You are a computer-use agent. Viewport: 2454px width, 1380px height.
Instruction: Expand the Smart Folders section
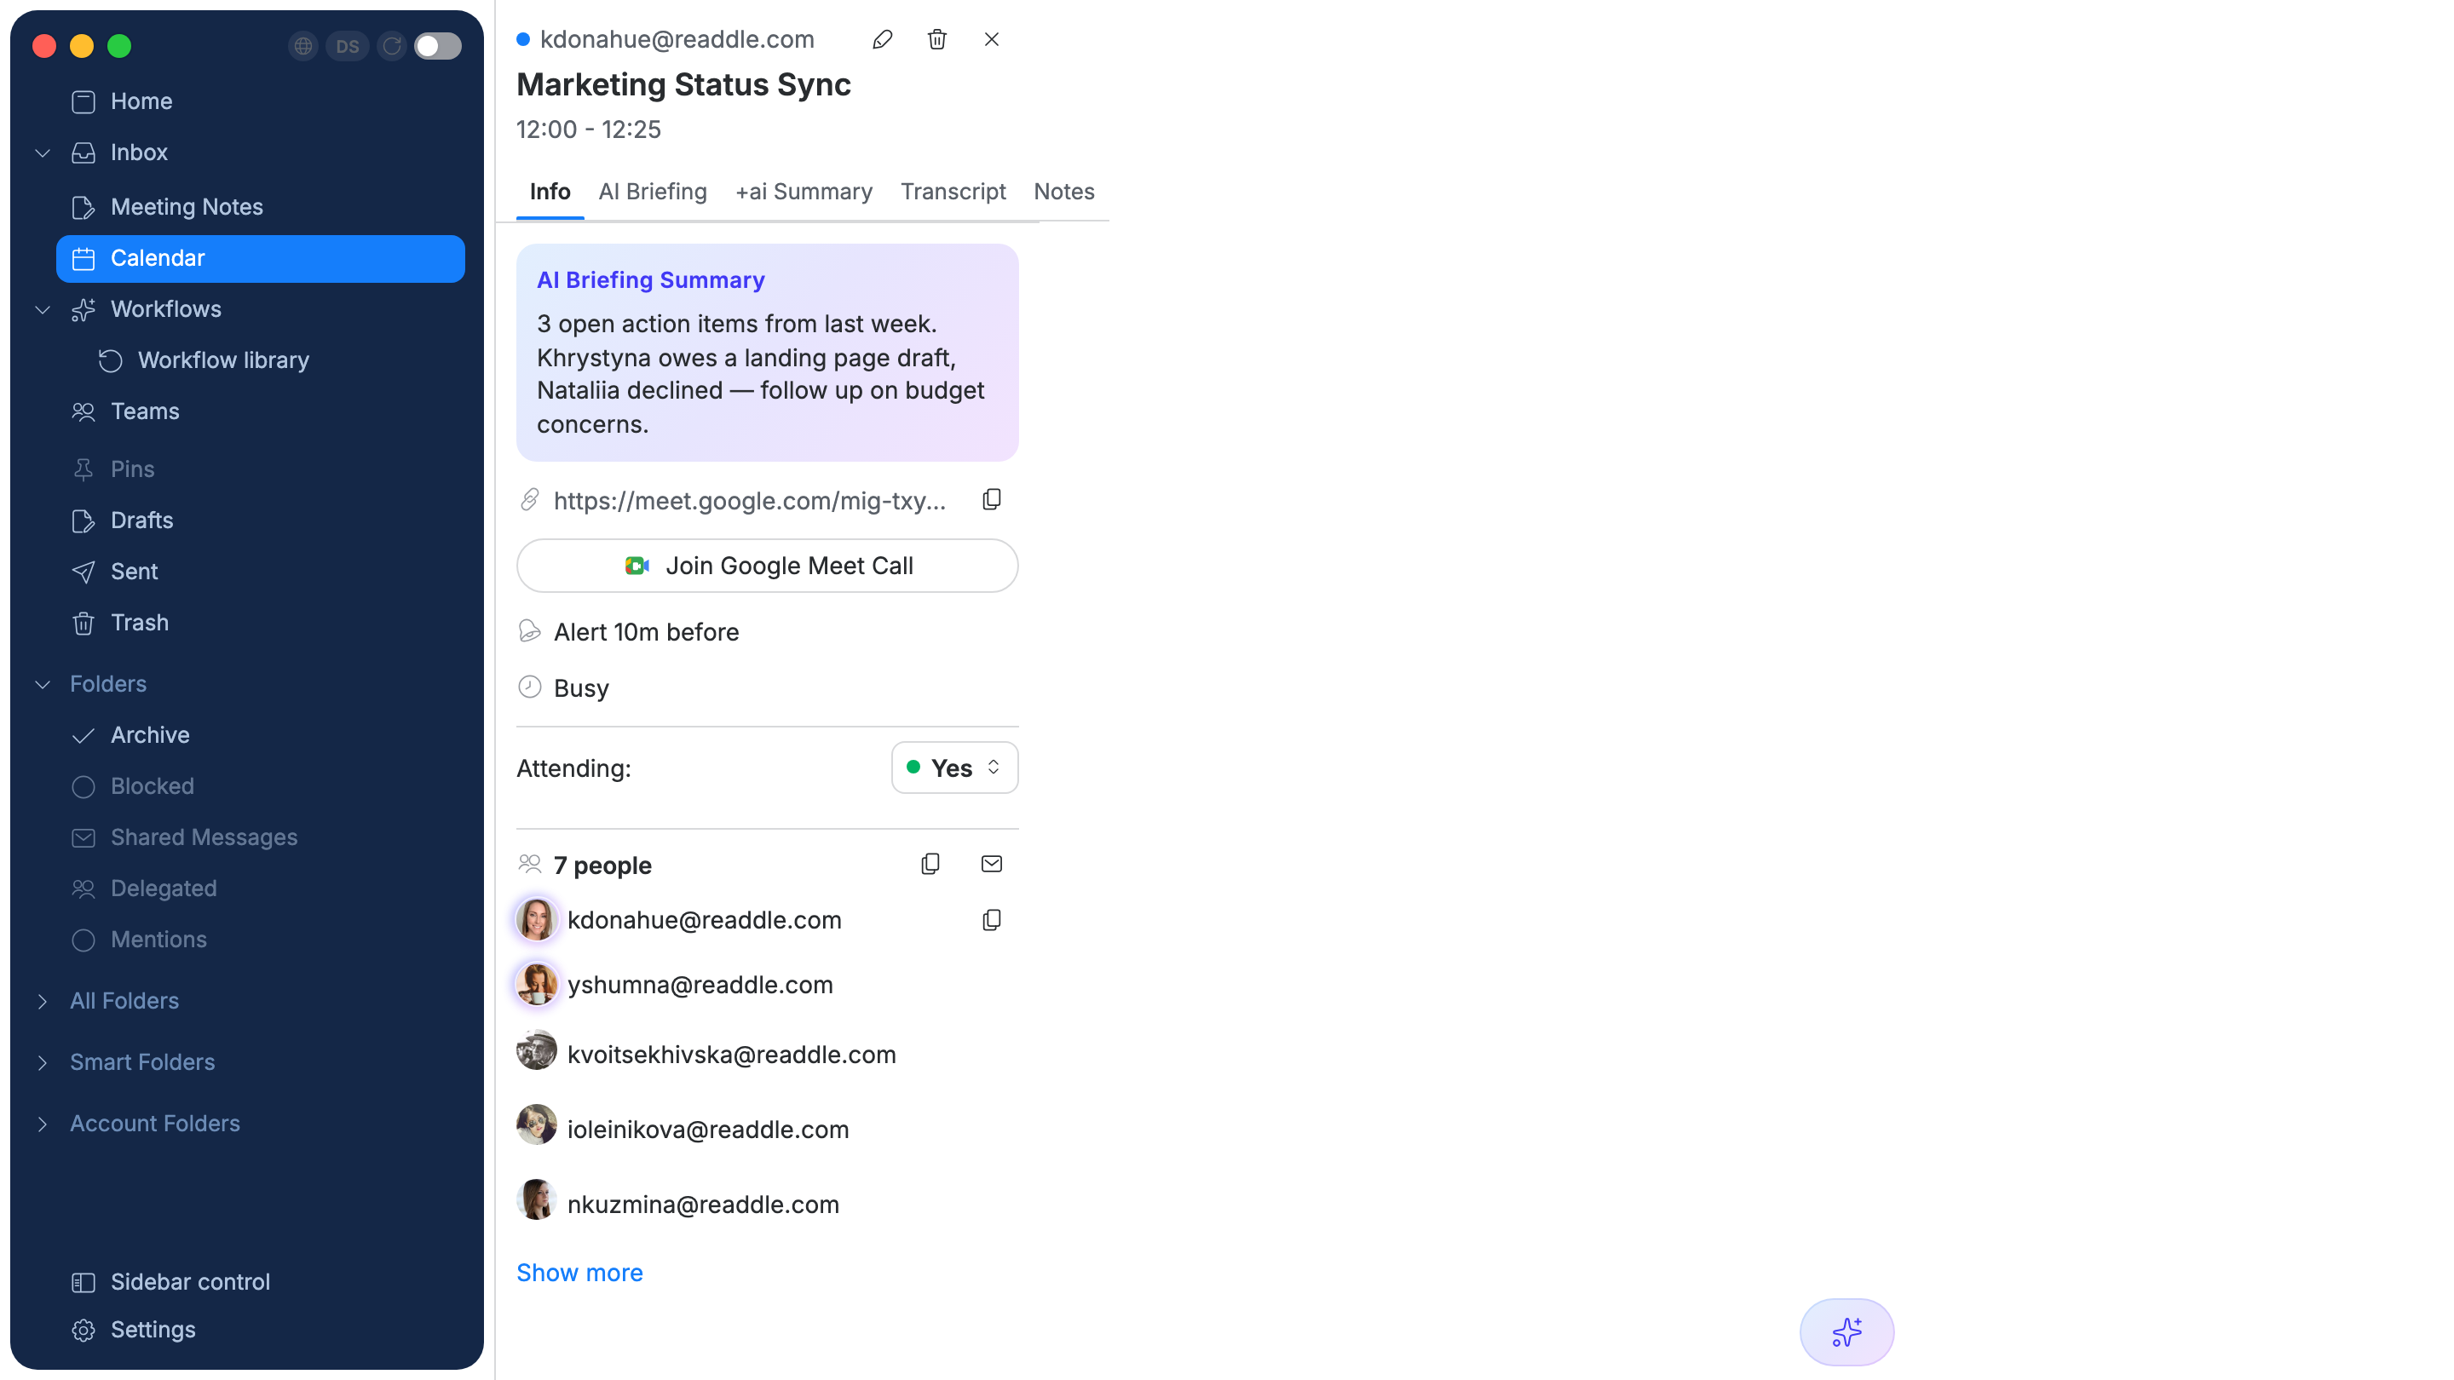click(x=43, y=1062)
